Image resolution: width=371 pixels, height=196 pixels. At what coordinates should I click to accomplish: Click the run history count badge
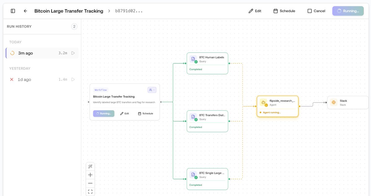[74, 27]
